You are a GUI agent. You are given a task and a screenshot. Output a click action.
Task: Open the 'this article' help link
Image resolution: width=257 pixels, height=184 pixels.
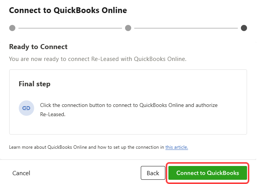point(176,147)
